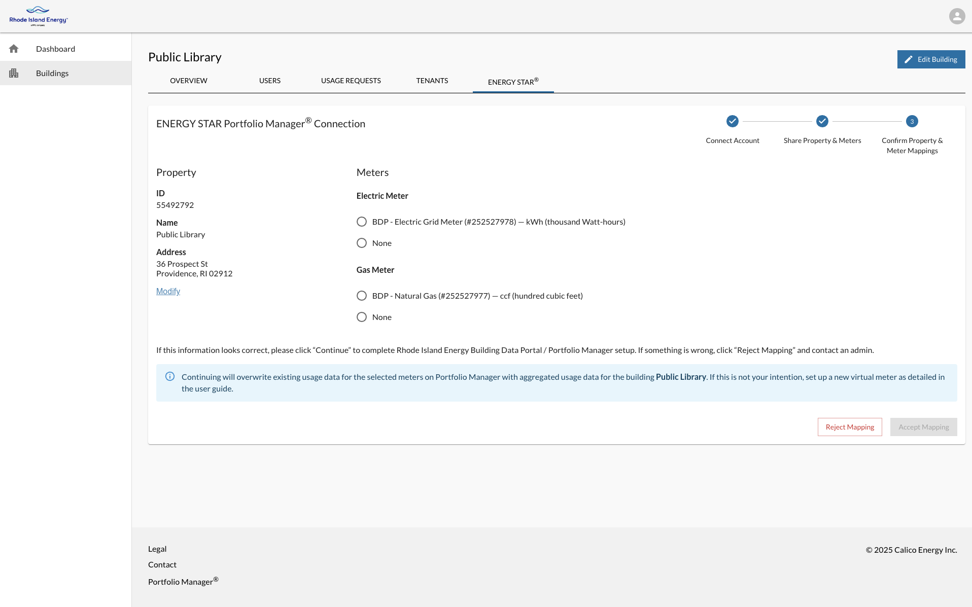Click the info icon in the blue notice
This screenshot has height=607, width=972.
[170, 376]
